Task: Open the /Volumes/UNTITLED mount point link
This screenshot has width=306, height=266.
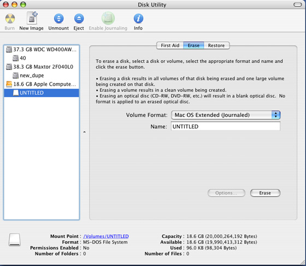Action: tap(106, 237)
